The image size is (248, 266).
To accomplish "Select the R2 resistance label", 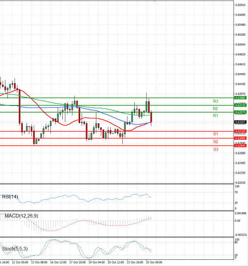I will [x=216, y=108].
